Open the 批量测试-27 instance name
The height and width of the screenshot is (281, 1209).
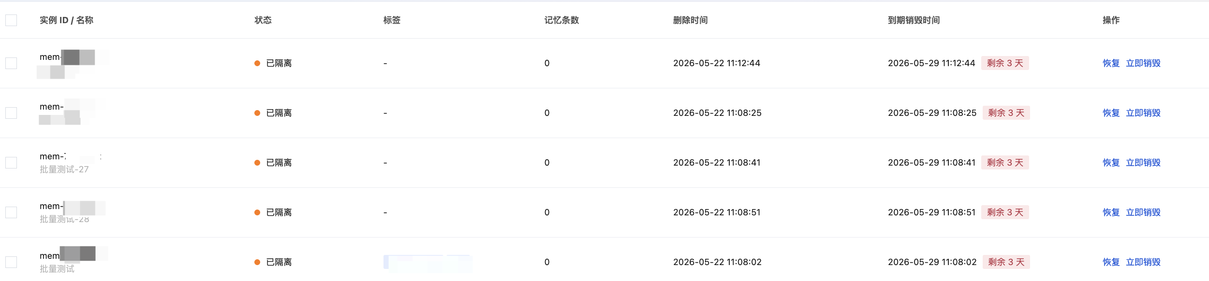click(64, 169)
